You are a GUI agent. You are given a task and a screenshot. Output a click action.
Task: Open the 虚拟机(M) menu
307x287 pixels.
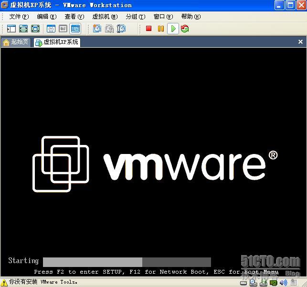coord(105,17)
